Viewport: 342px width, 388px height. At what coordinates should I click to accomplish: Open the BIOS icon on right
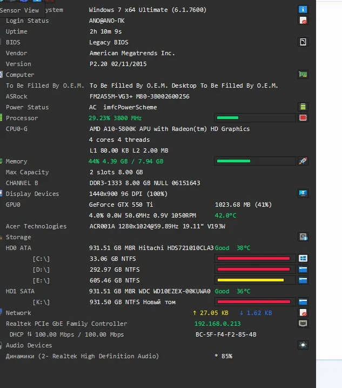pos(303,42)
